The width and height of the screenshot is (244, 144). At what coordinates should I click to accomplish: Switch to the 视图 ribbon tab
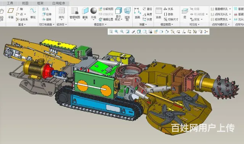coord(25,3)
